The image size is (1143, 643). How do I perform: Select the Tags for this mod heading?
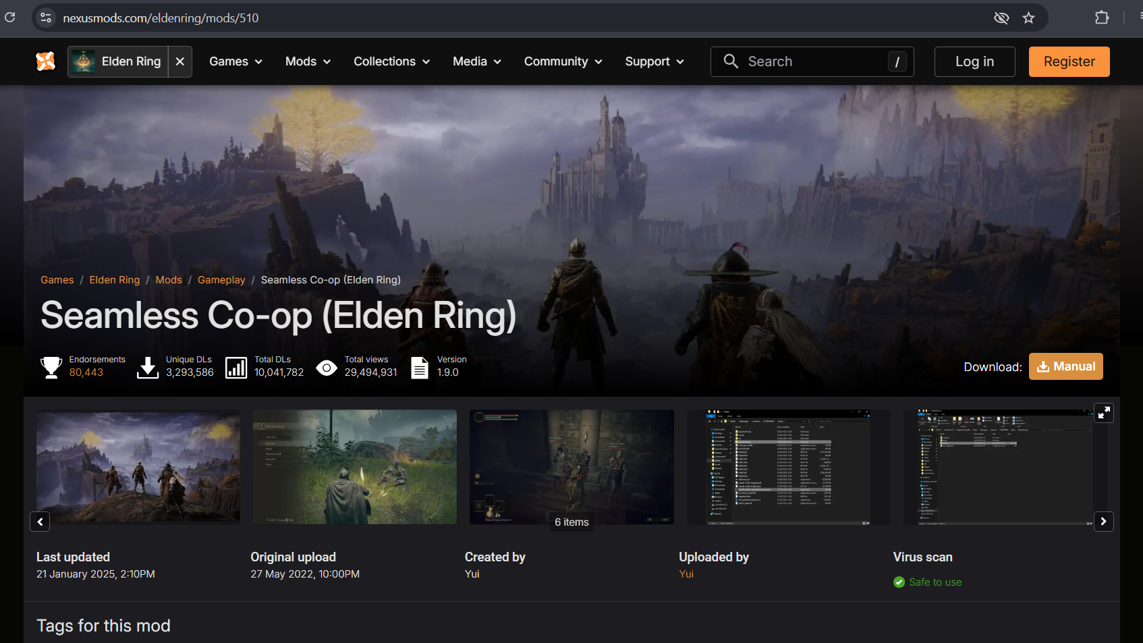pyautogui.click(x=103, y=625)
